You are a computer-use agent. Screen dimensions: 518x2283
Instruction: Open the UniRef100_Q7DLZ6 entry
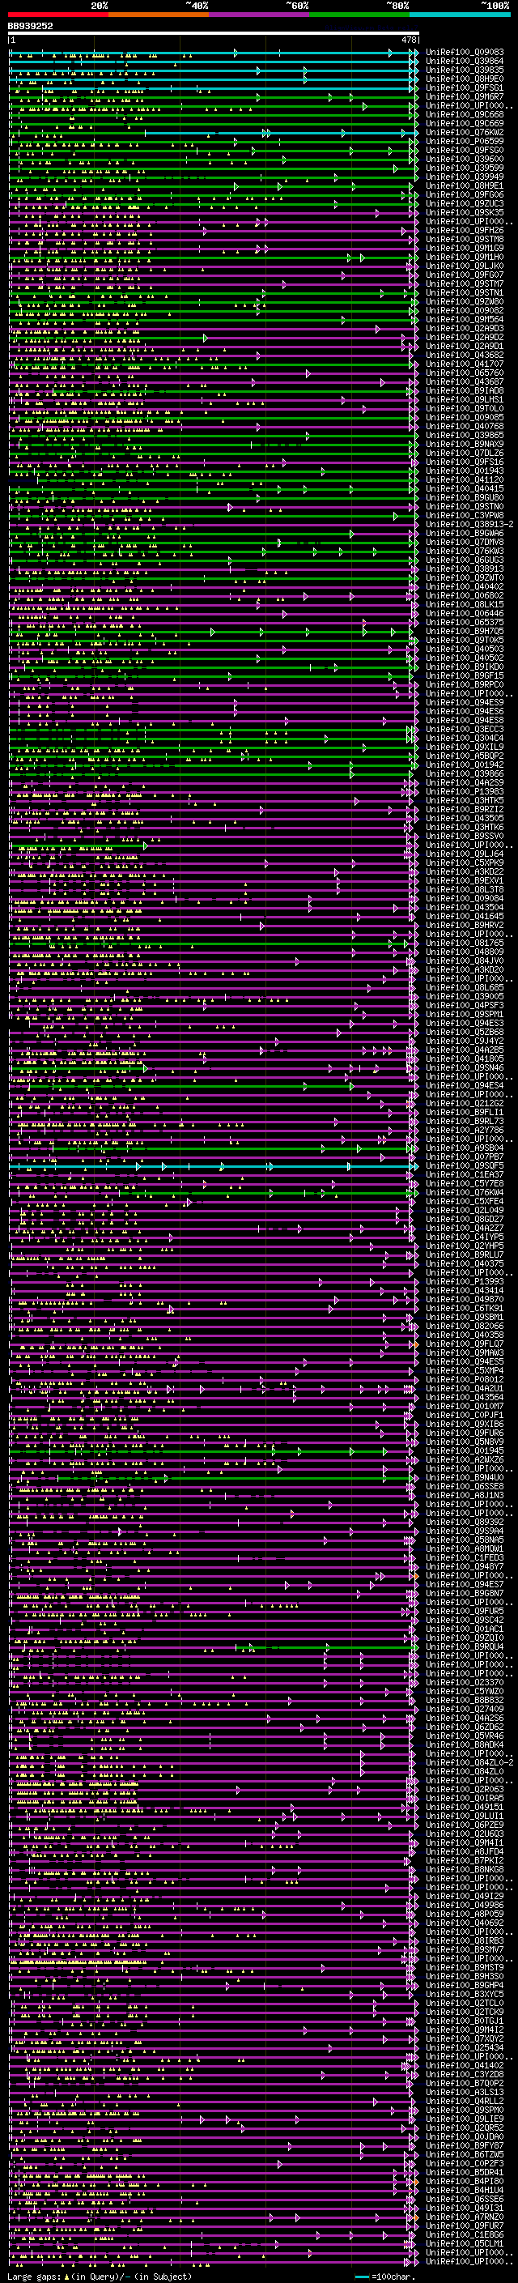pyautogui.click(x=465, y=453)
